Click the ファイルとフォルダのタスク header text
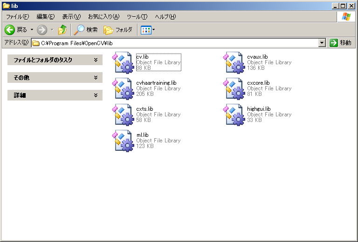358x242 pixels. (x=43, y=60)
